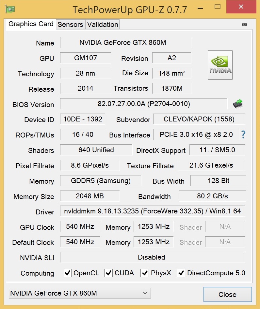This screenshot has height=309, width=260.
Task: Click the Device ID field
Action: [x=83, y=119]
